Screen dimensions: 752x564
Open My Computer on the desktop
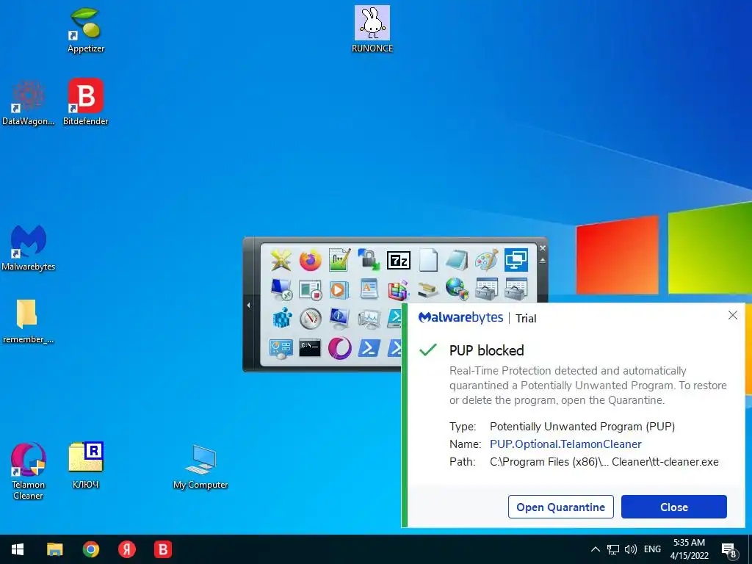pos(200,466)
